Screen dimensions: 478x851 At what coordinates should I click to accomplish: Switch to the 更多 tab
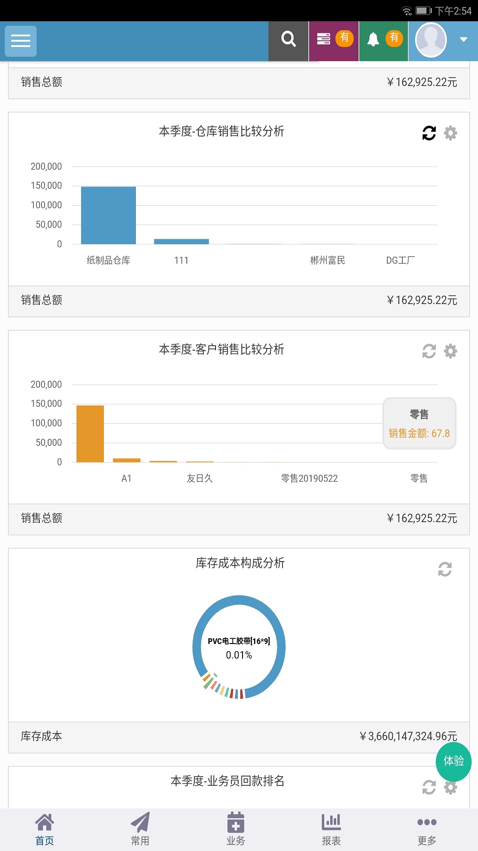427,830
